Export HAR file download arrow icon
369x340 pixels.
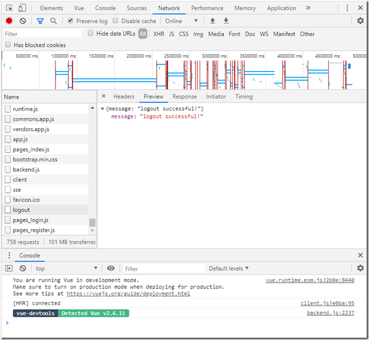[x=226, y=21]
